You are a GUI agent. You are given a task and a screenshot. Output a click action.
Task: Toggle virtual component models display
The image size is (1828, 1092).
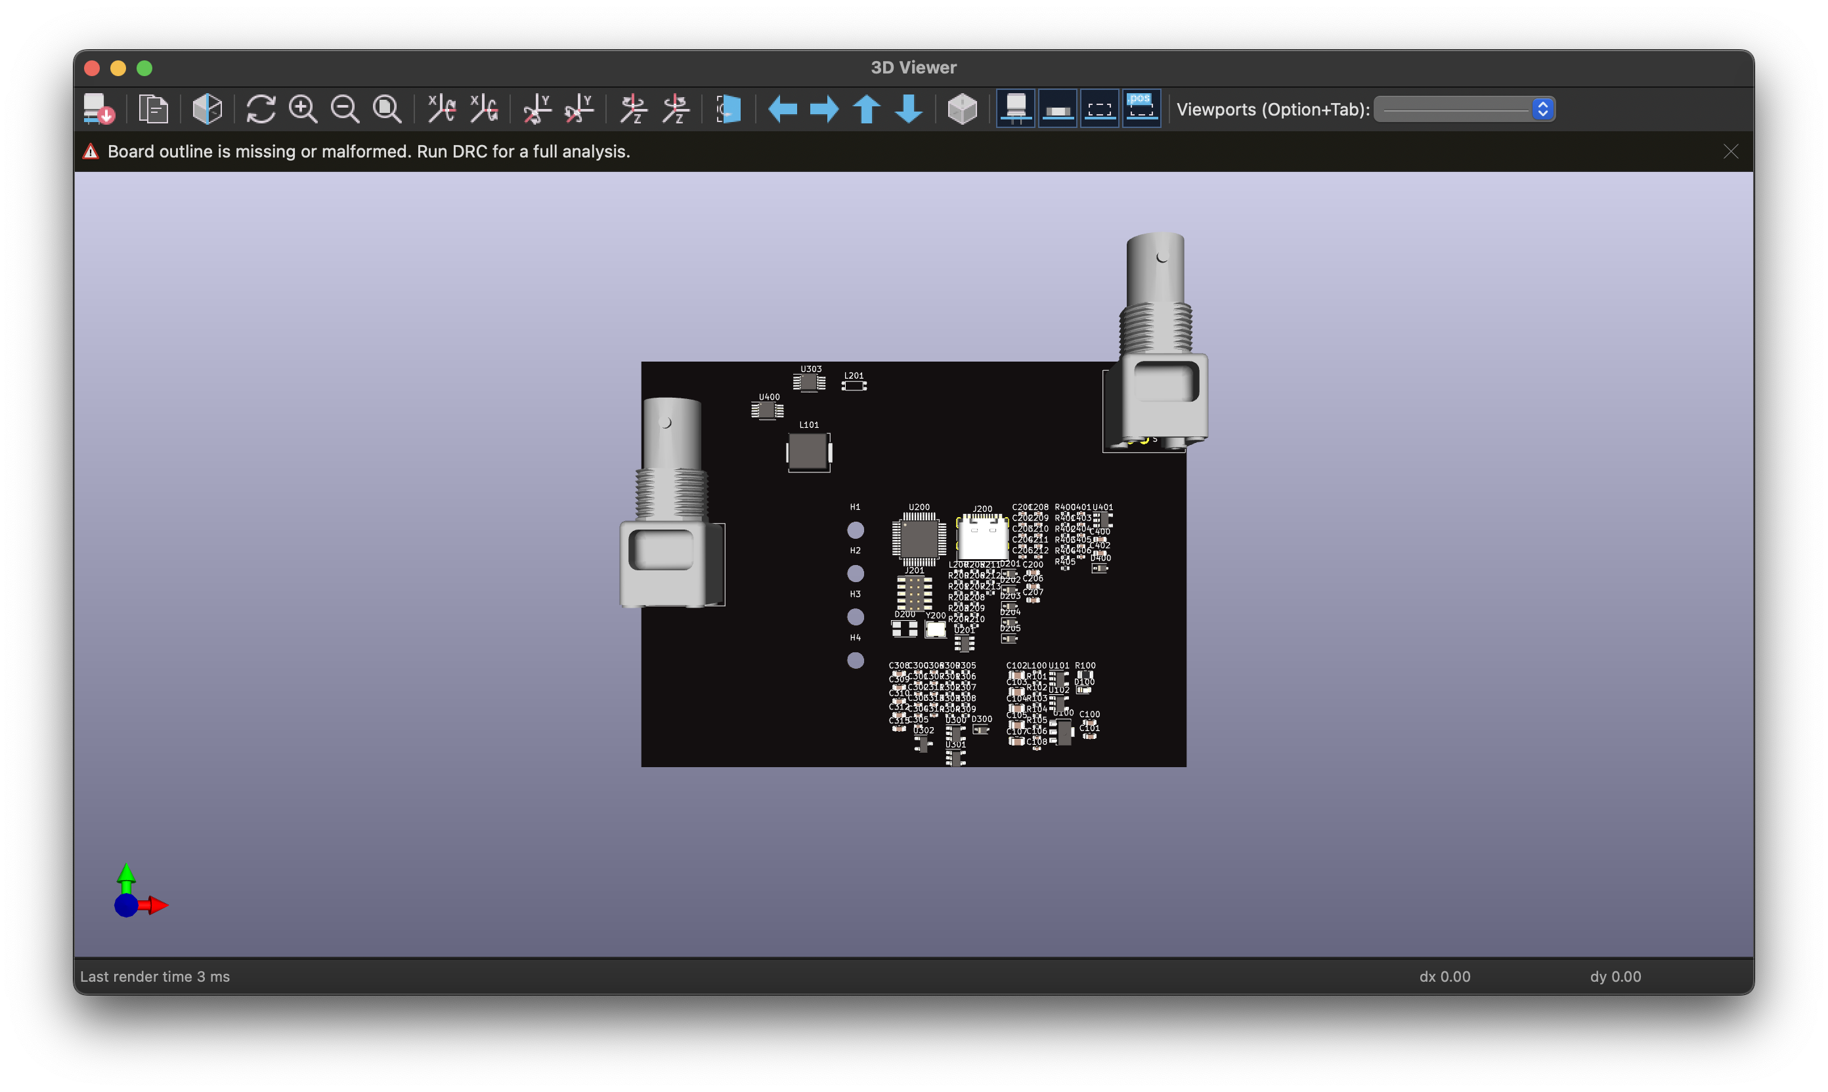coord(1099,109)
